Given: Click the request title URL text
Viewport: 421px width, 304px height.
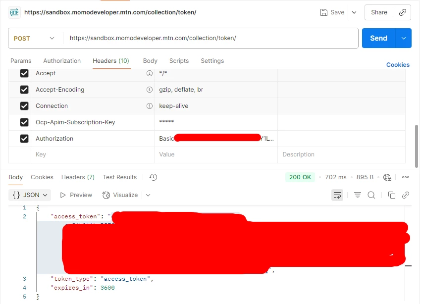Looking at the screenshot, I should pos(110,12).
